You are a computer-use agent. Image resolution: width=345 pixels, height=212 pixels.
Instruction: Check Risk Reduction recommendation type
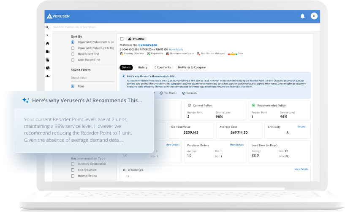[x=73, y=170]
